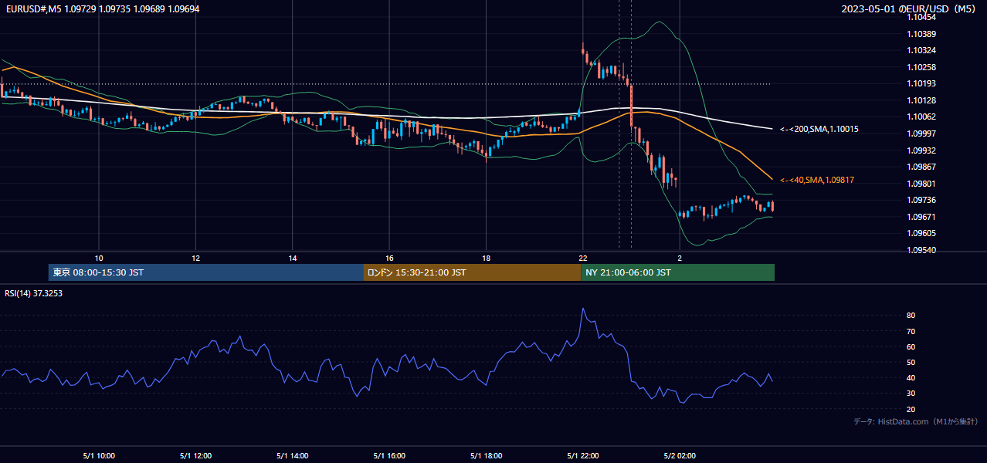This screenshot has height=463, width=987.
Task: Click price axis value 1.09801
Action: pos(921,184)
